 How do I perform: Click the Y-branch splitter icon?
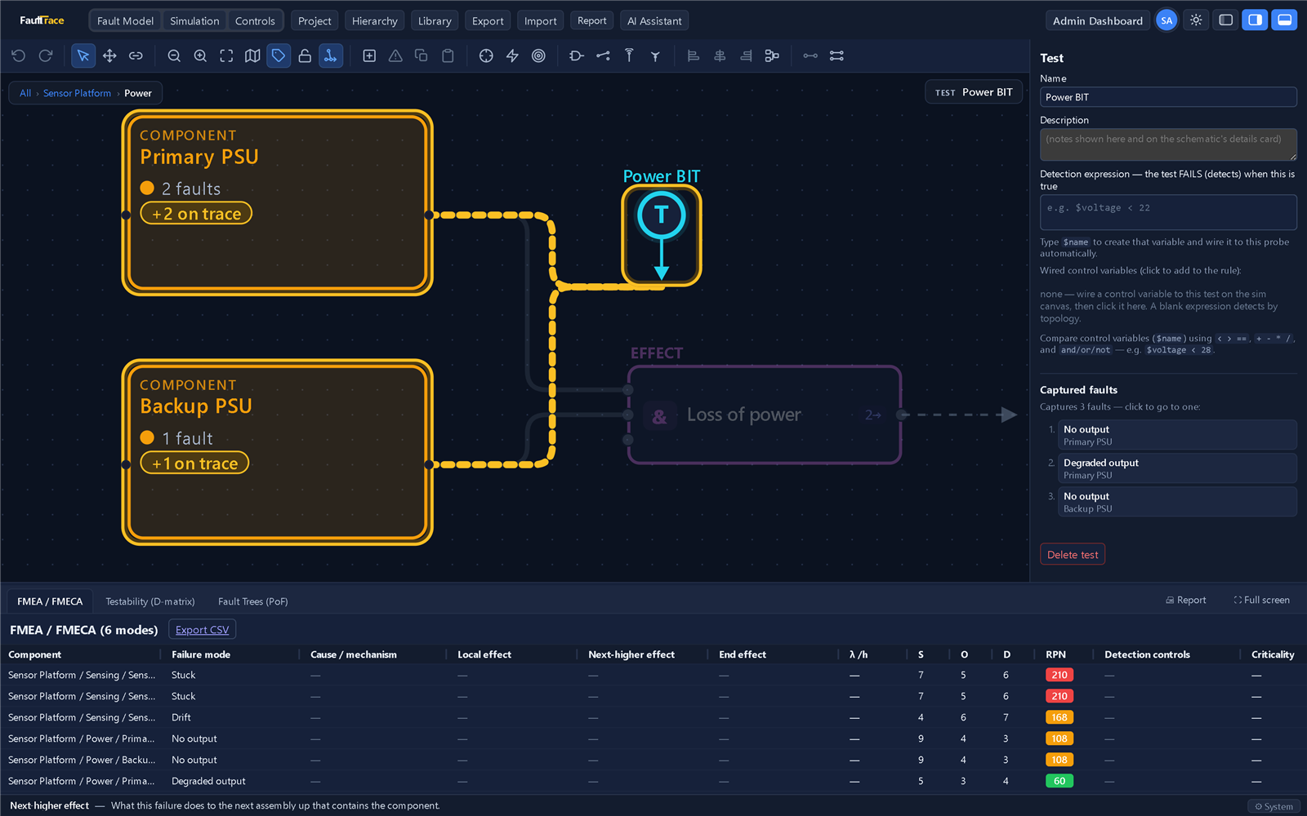655,55
